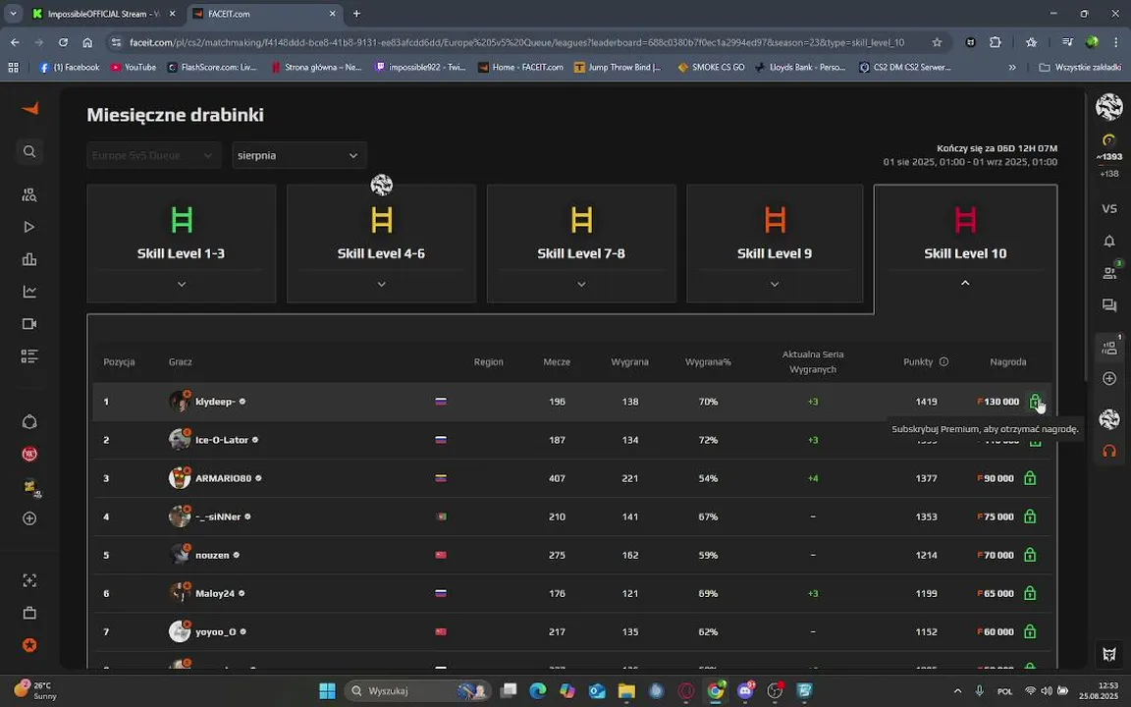Screen dimensions: 1131x707
Task: Open File Explorer from the taskbar
Action: [x=626, y=691]
